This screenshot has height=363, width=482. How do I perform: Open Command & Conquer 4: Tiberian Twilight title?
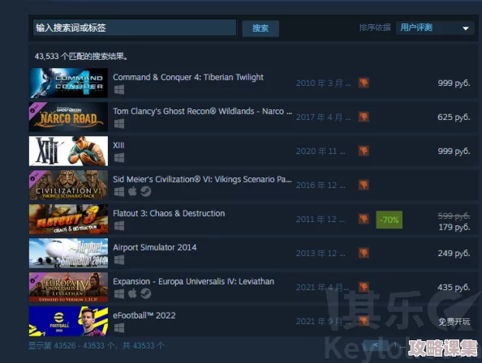pos(188,77)
